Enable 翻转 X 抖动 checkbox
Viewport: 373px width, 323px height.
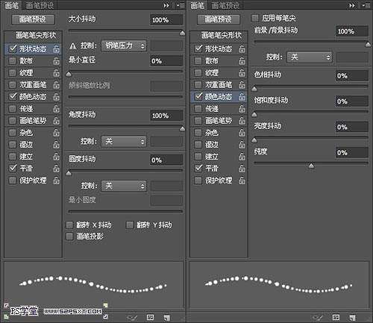click(69, 225)
